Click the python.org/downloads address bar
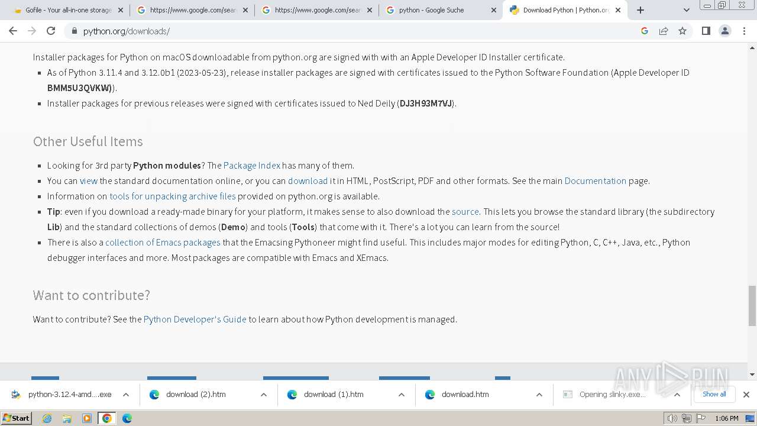 click(355, 31)
